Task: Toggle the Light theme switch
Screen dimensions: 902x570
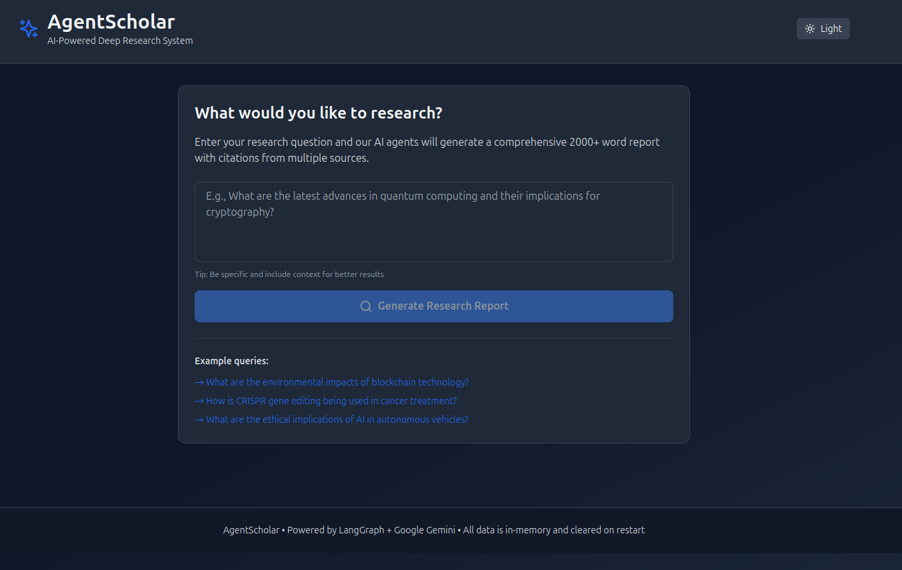Action: coord(823,29)
